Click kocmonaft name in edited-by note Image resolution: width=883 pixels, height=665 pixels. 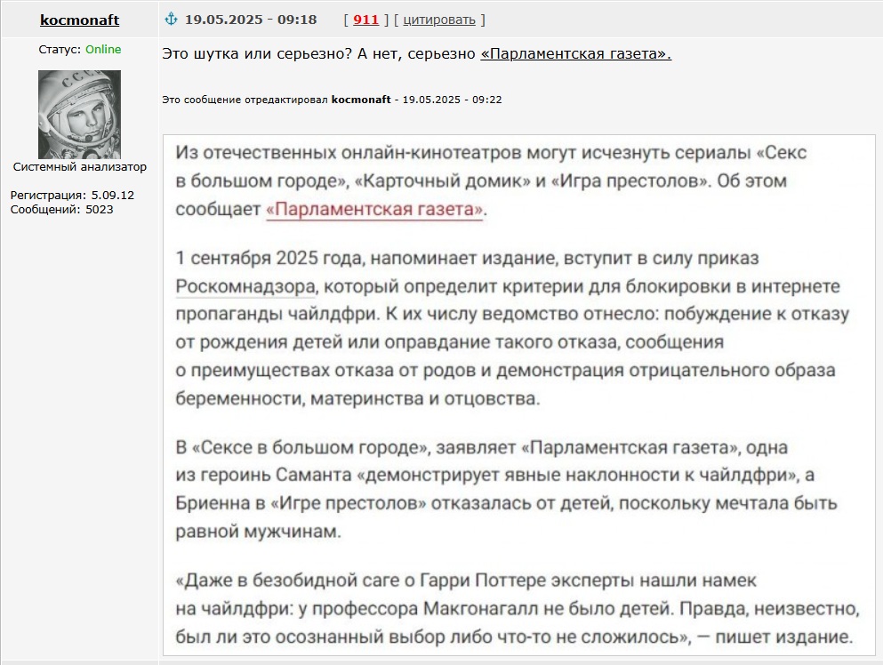pos(361,100)
